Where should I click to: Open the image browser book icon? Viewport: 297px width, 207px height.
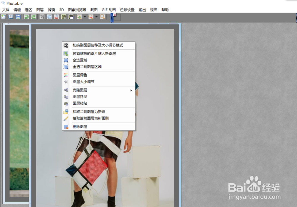click(11, 17)
